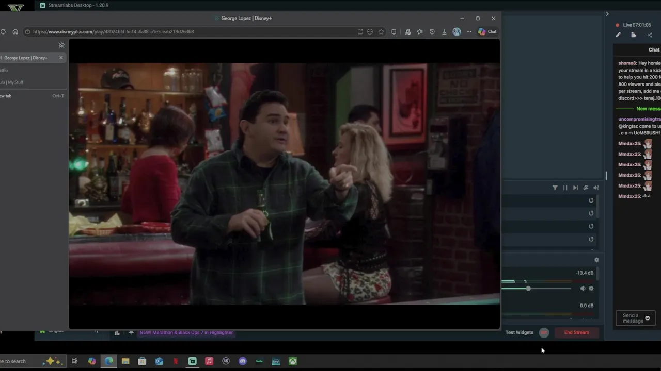Mute the -13.4 dB audio source
661x371 pixels.
[583, 289]
